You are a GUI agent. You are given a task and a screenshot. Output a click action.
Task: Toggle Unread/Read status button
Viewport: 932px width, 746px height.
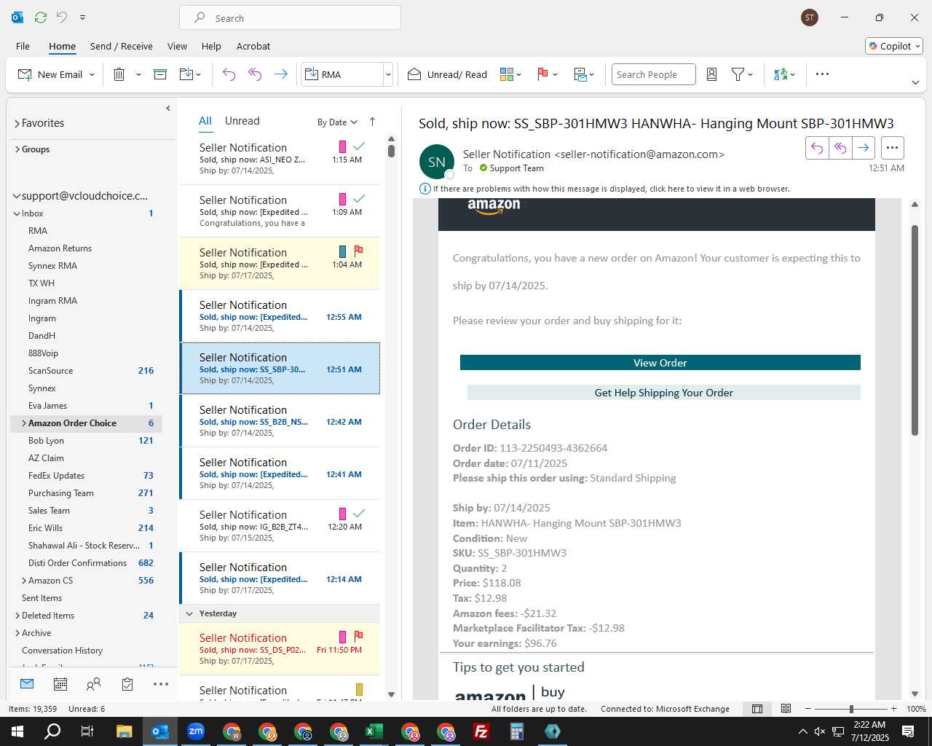[447, 74]
